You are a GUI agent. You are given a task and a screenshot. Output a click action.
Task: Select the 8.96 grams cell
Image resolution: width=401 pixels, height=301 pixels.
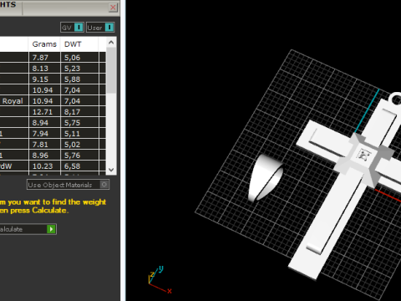click(44, 156)
